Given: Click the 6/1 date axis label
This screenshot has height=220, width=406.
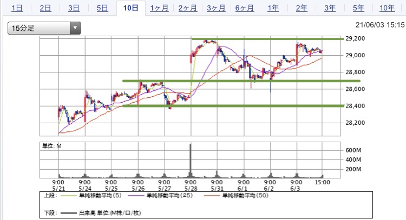Looking at the screenshot, I should coord(243,189).
